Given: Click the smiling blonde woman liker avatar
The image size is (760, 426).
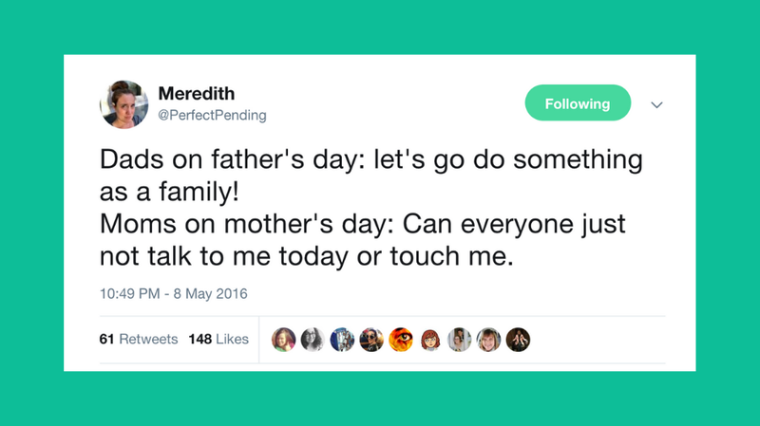Looking at the screenshot, I should tap(488, 340).
